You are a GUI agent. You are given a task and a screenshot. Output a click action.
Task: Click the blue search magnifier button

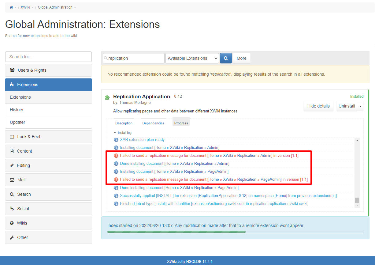click(x=226, y=58)
